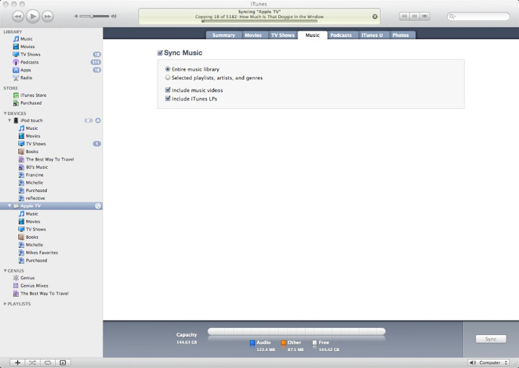Click the Next track button
The height and width of the screenshot is (368, 519).
[x=47, y=16]
